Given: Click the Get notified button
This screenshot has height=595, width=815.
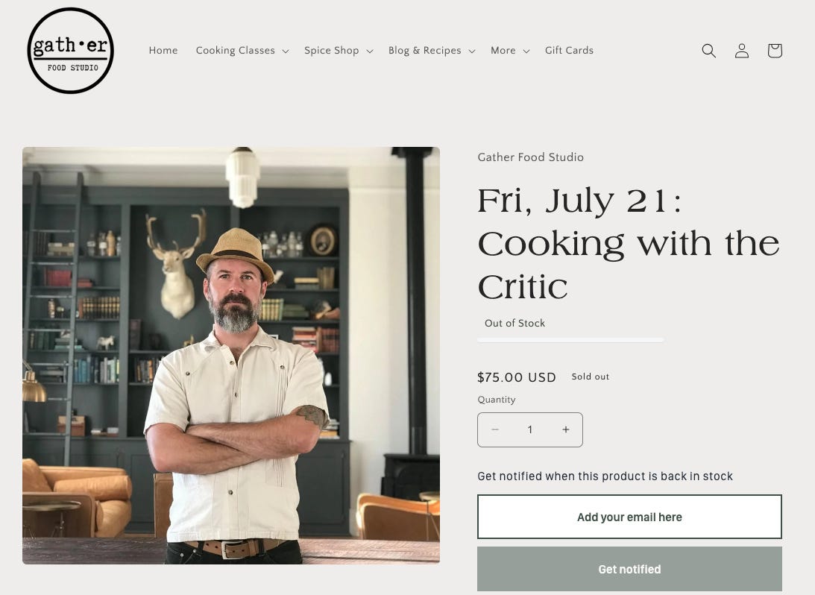Looking at the screenshot, I should [629, 569].
